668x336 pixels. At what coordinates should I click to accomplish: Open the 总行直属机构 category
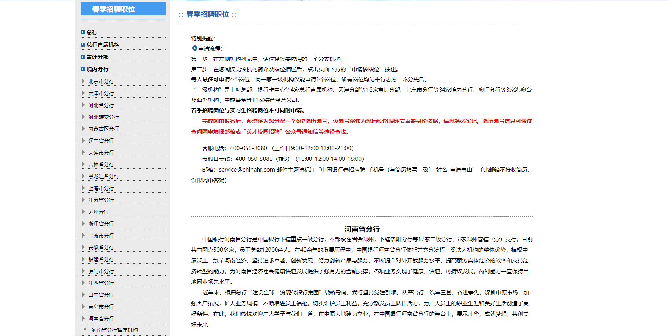pos(103,45)
